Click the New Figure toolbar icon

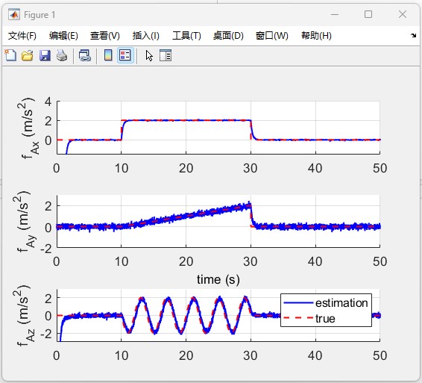pos(10,55)
